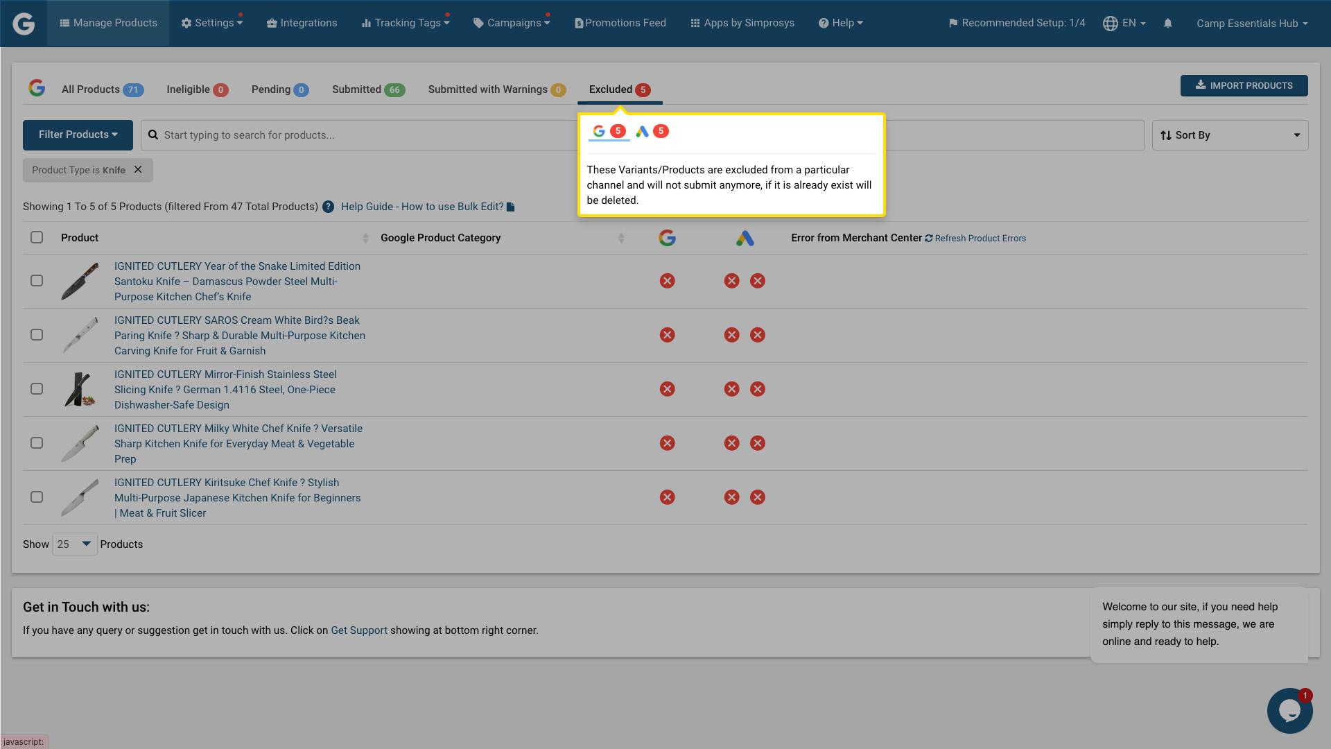
Task: Click the search magnifier icon
Action: click(x=153, y=135)
